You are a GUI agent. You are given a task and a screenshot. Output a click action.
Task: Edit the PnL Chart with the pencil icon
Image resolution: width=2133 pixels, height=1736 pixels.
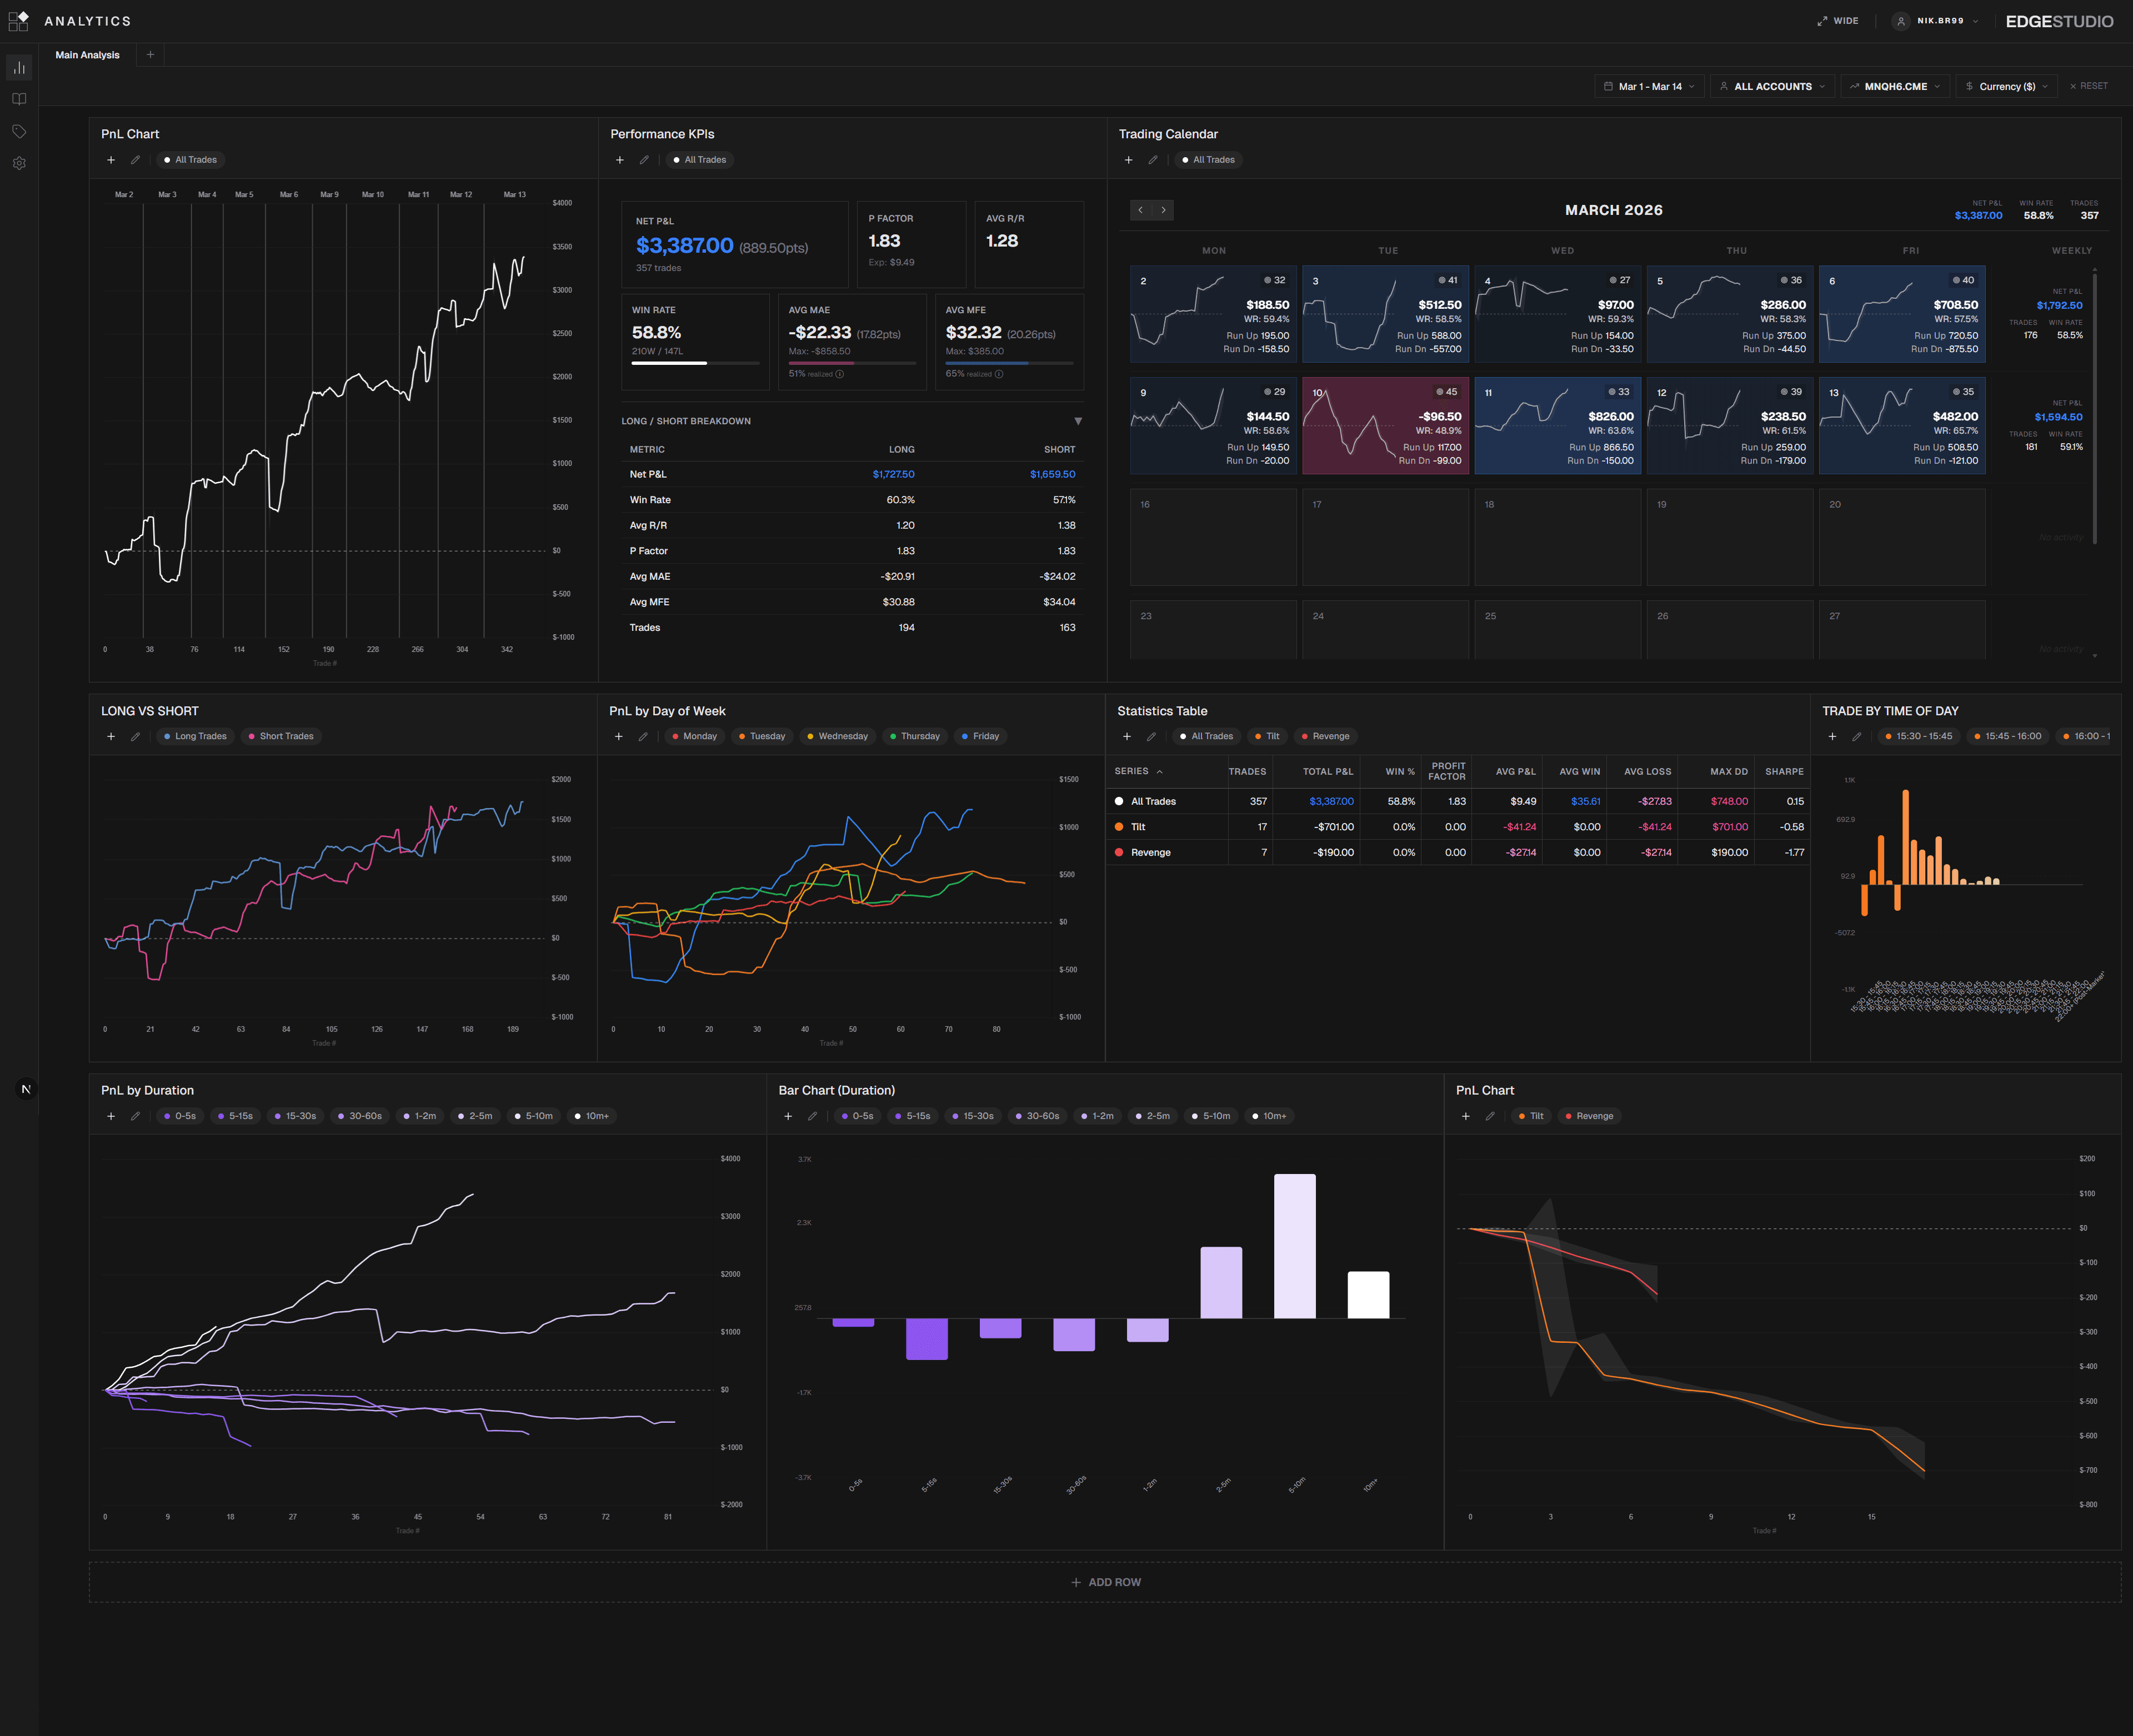tap(135, 159)
